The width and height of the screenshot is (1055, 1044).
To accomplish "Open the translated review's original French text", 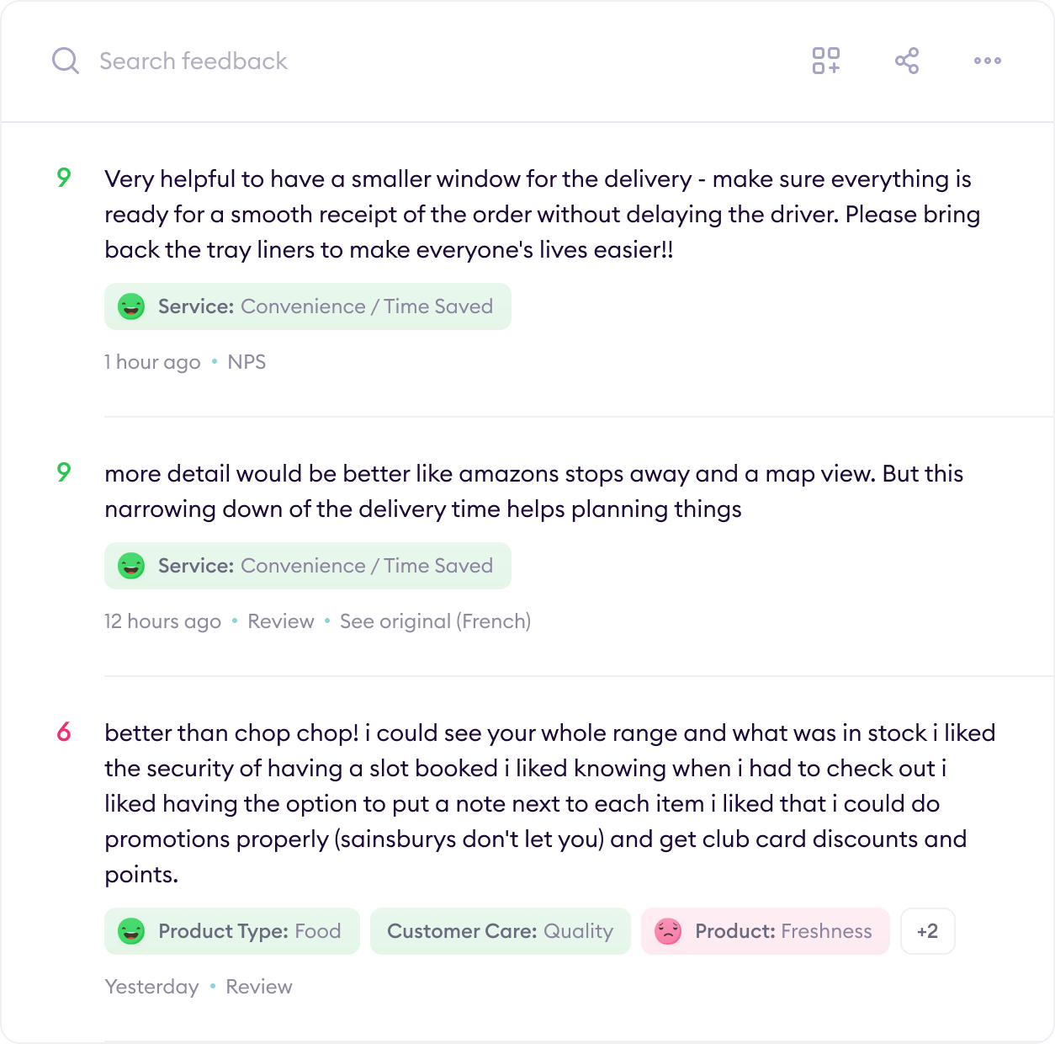I will point(435,621).
